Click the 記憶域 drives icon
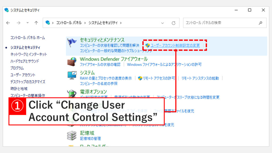Viewport: 272px width, 153px height. pos(72,136)
